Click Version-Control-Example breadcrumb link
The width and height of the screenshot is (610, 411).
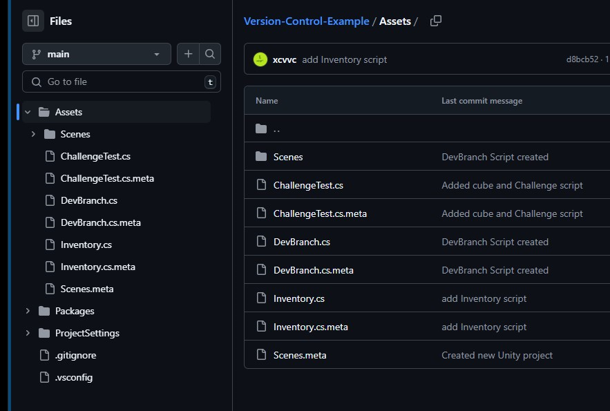point(306,21)
